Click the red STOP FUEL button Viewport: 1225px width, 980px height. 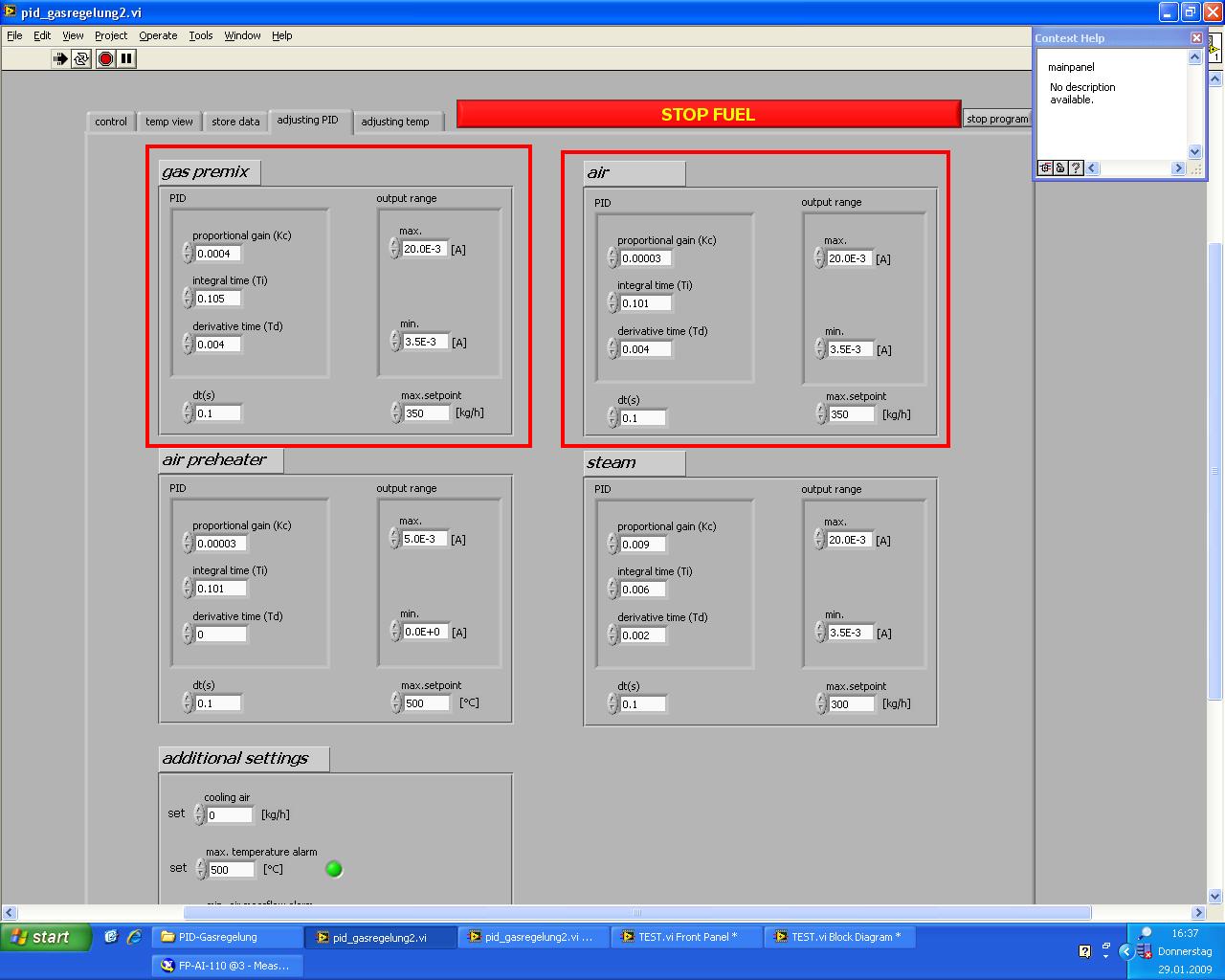(x=708, y=114)
